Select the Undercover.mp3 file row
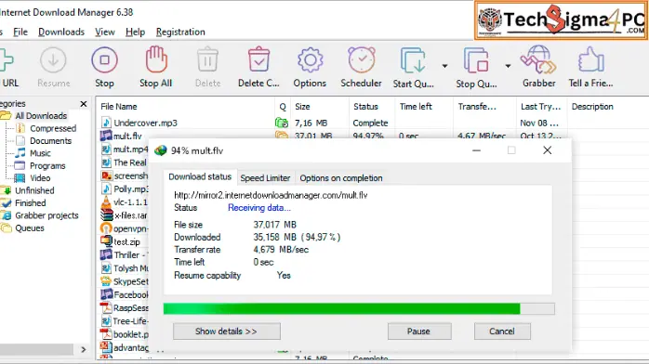Image resolution: width=649 pixels, height=364 pixels. click(x=145, y=123)
